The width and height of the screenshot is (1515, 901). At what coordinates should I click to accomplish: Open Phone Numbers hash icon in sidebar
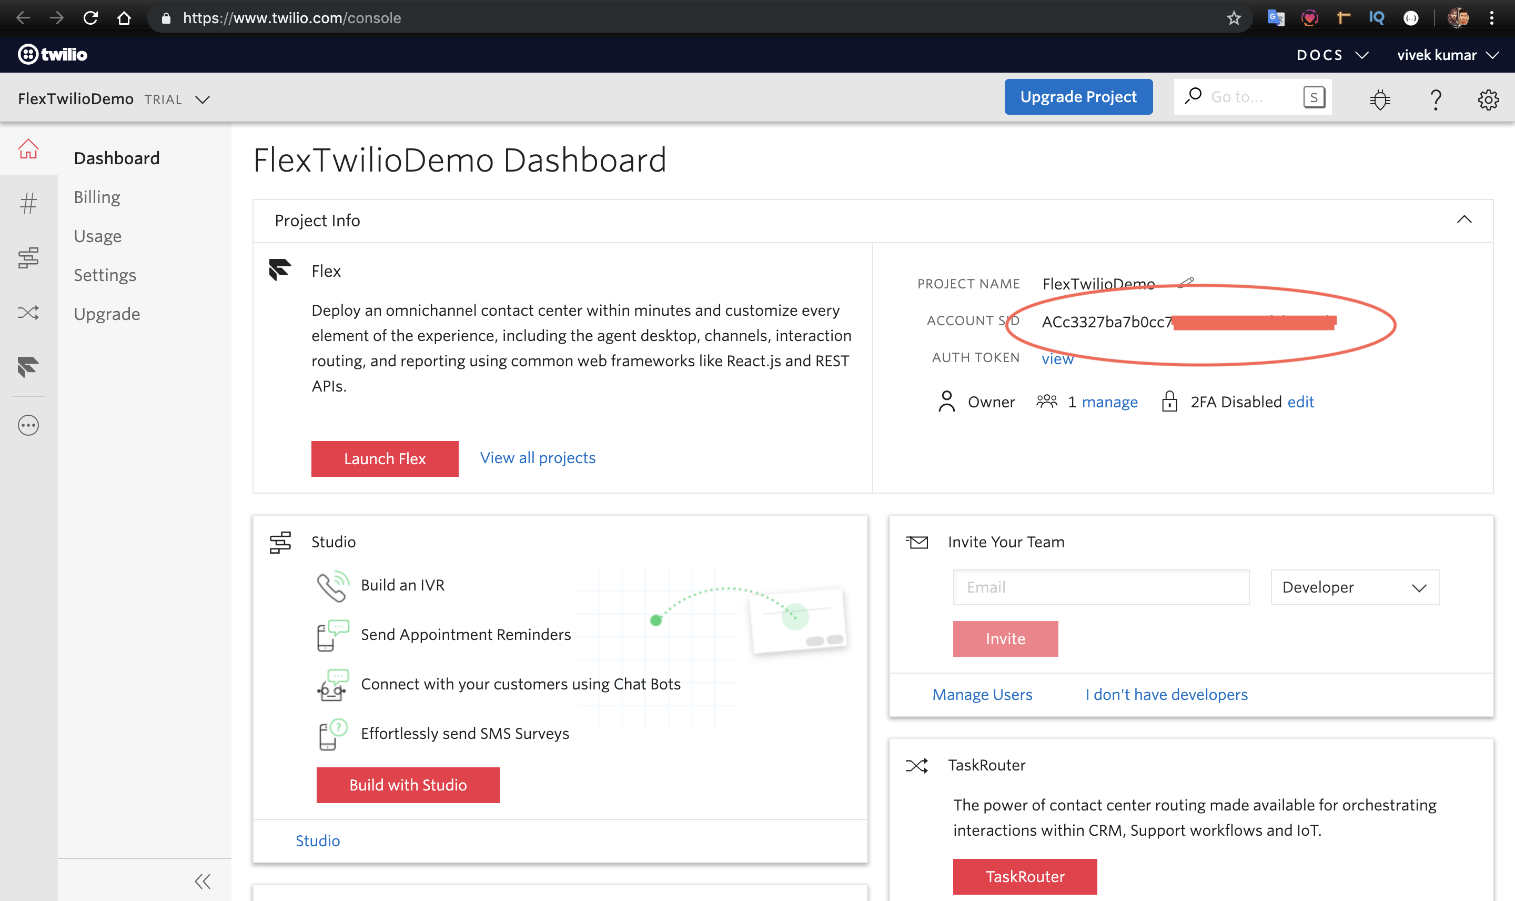[x=28, y=203]
